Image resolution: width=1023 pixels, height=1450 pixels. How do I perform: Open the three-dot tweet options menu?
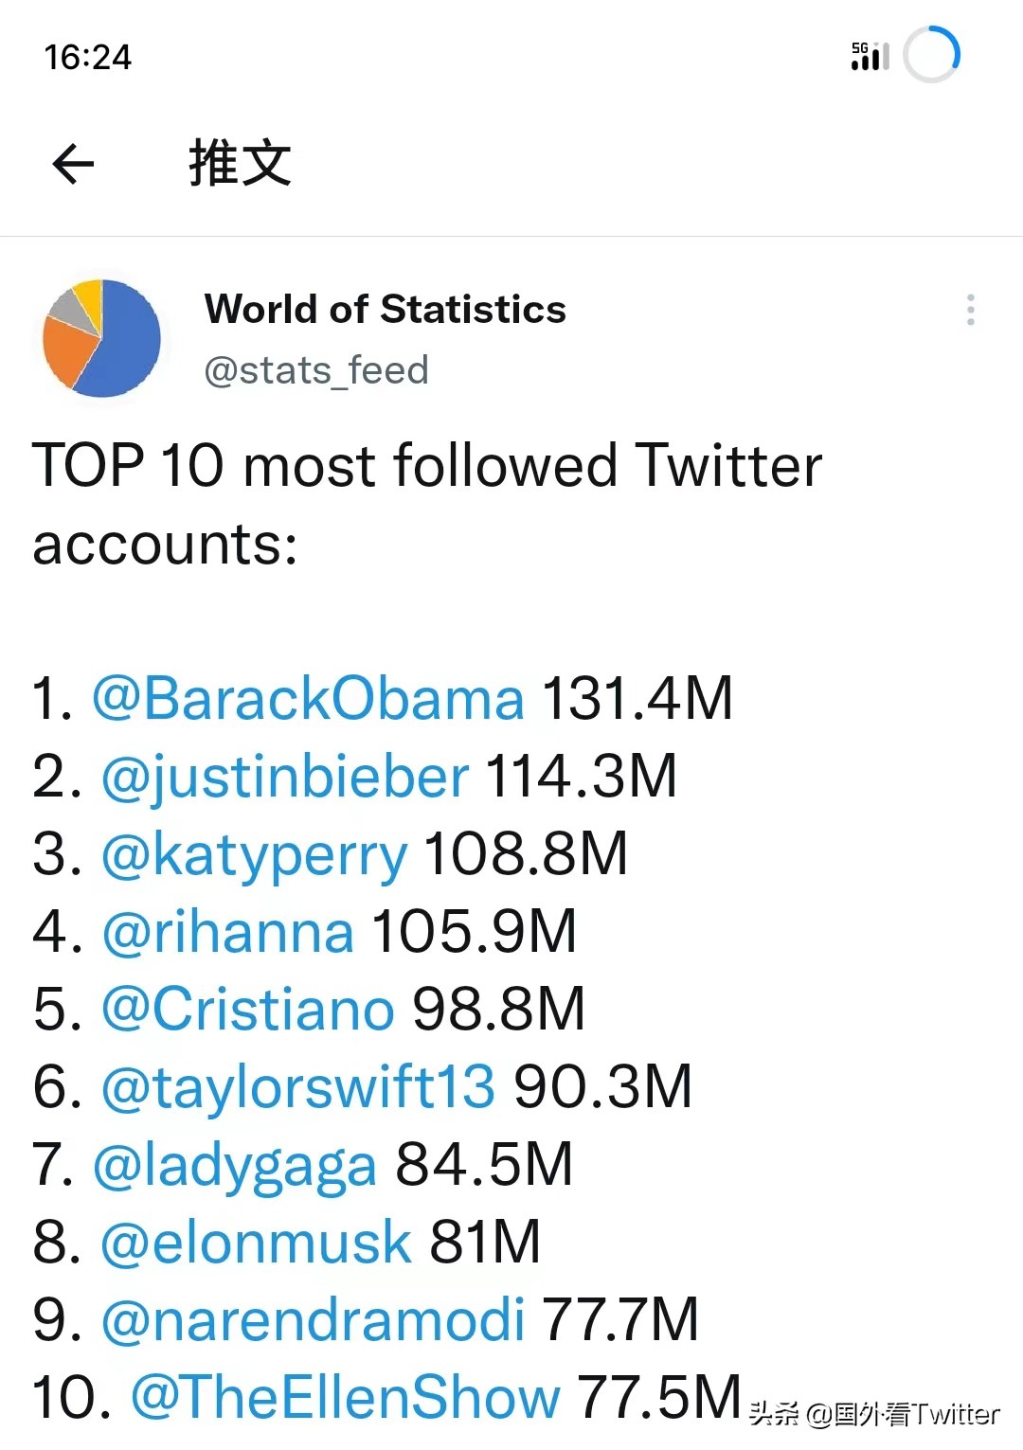[x=970, y=310]
